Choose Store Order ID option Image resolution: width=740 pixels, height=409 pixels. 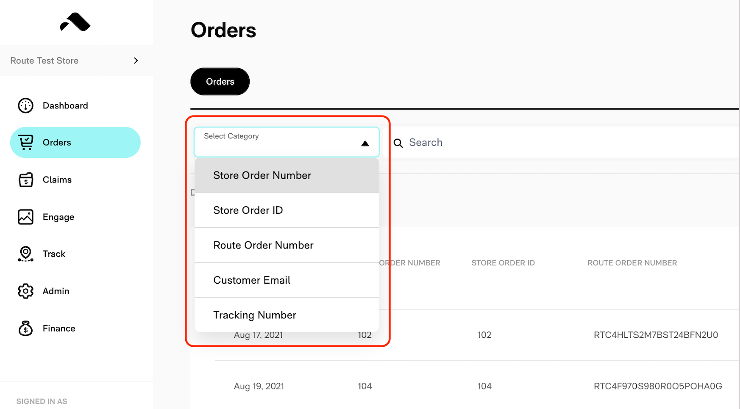(287, 210)
